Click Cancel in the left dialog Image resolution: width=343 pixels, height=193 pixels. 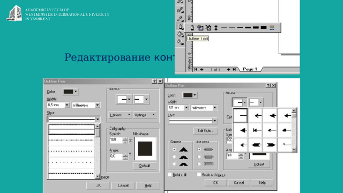(123, 185)
